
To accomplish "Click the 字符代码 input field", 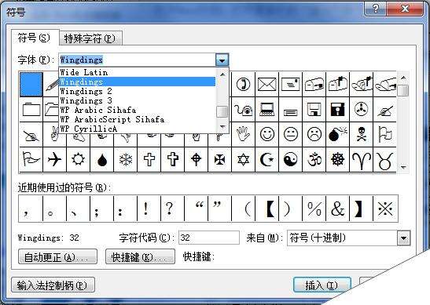I will pyautogui.click(x=209, y=238).
